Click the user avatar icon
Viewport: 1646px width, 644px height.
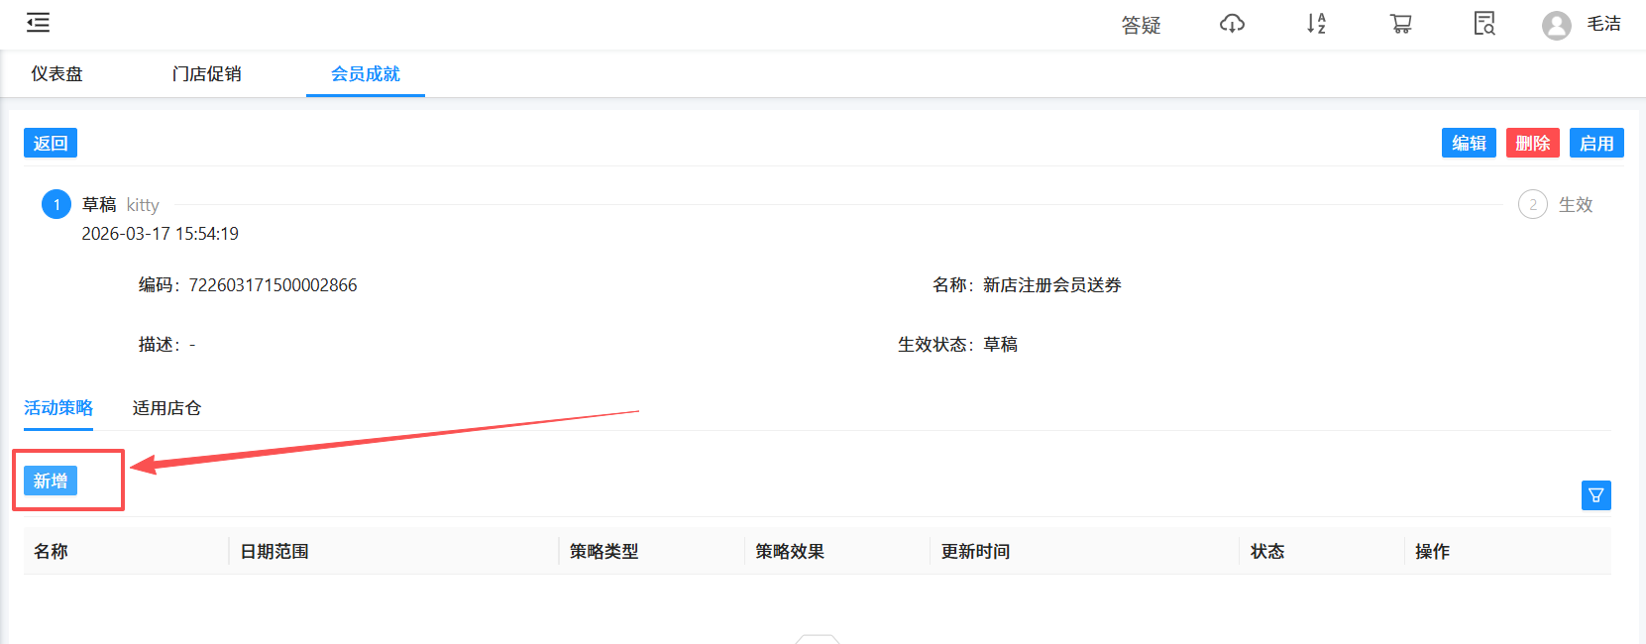pyautogui.click(x=1556, y=25)
